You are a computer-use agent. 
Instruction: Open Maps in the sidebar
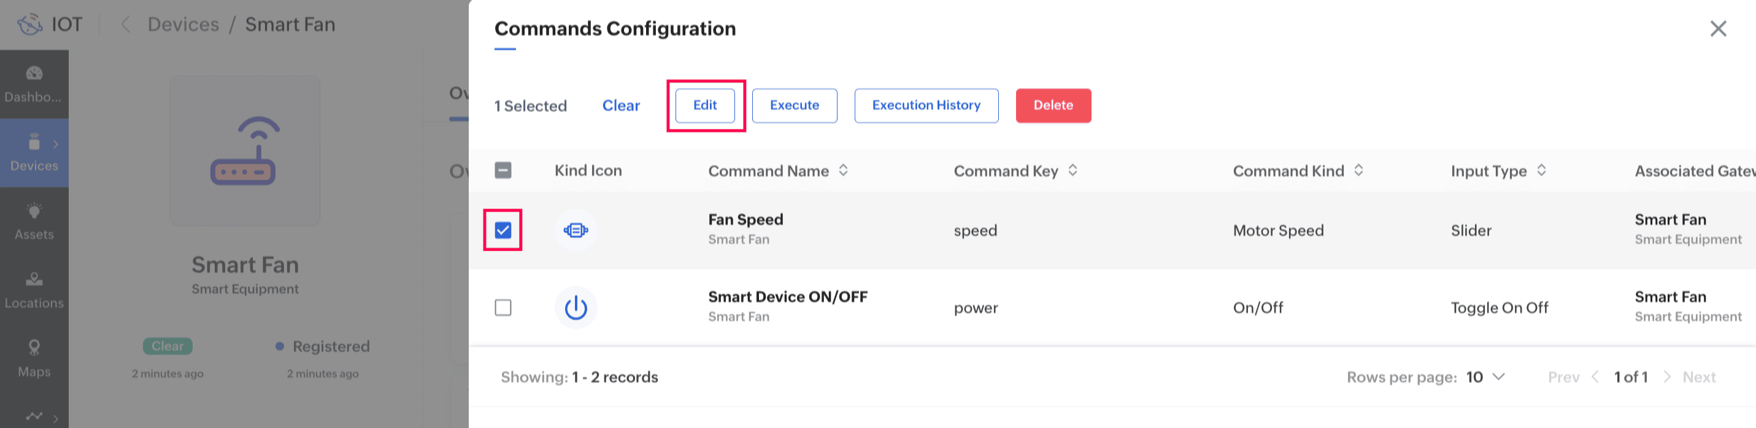[34, 359]
